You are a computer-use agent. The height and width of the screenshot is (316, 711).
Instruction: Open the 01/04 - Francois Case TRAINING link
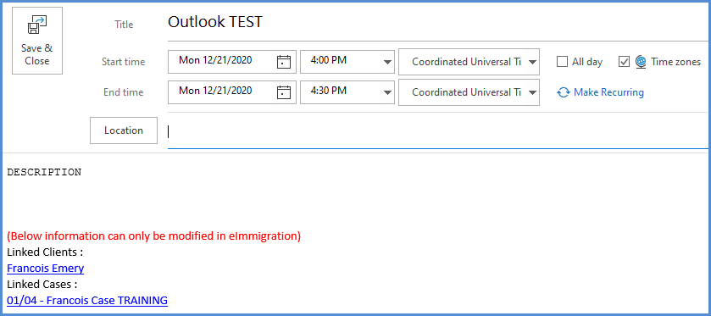[x=87, y=300]
